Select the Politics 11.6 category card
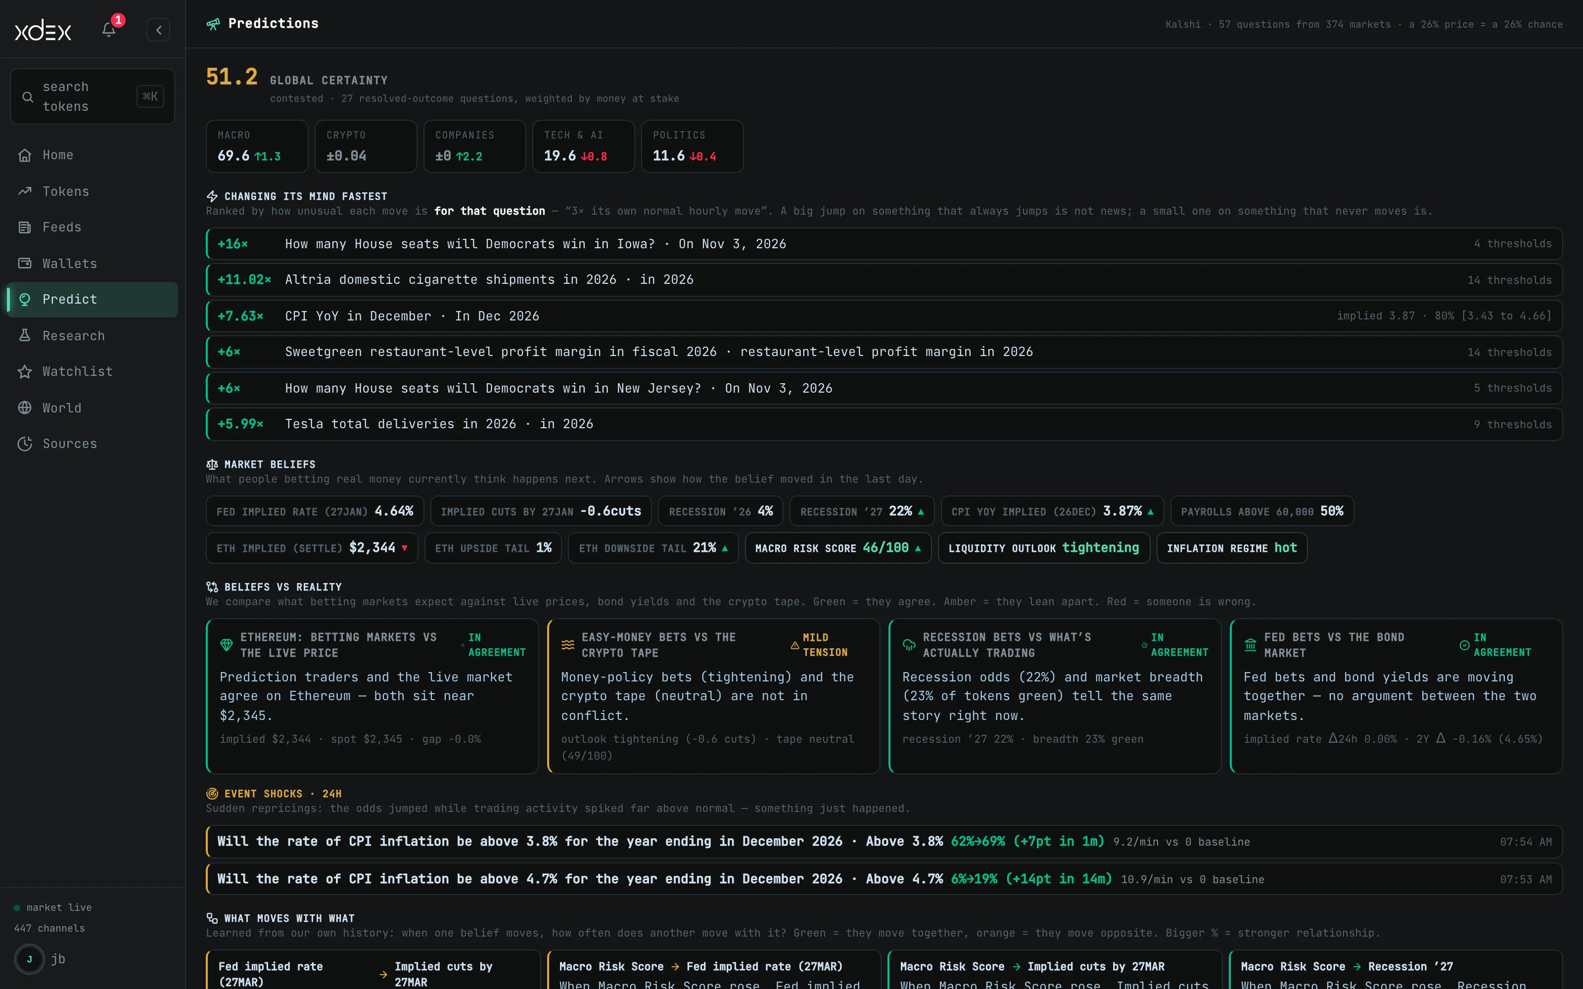1583x989 pixels. click(x=692, y=146)
